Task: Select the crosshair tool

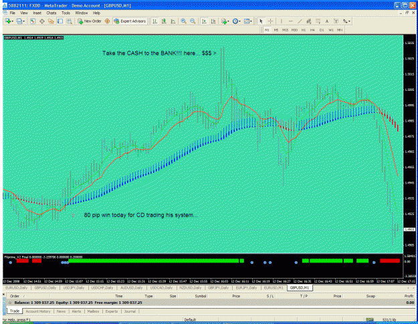Action: click(271, 21)
